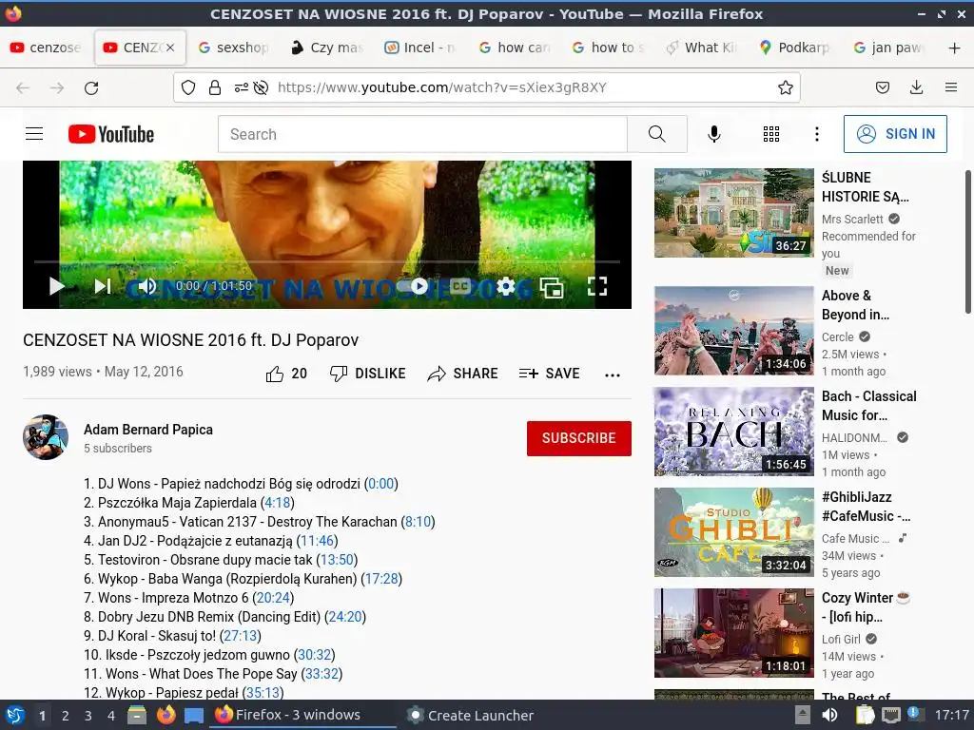Click the DISLIKE button
Screen dimensions: 974x730
[368, 374]
